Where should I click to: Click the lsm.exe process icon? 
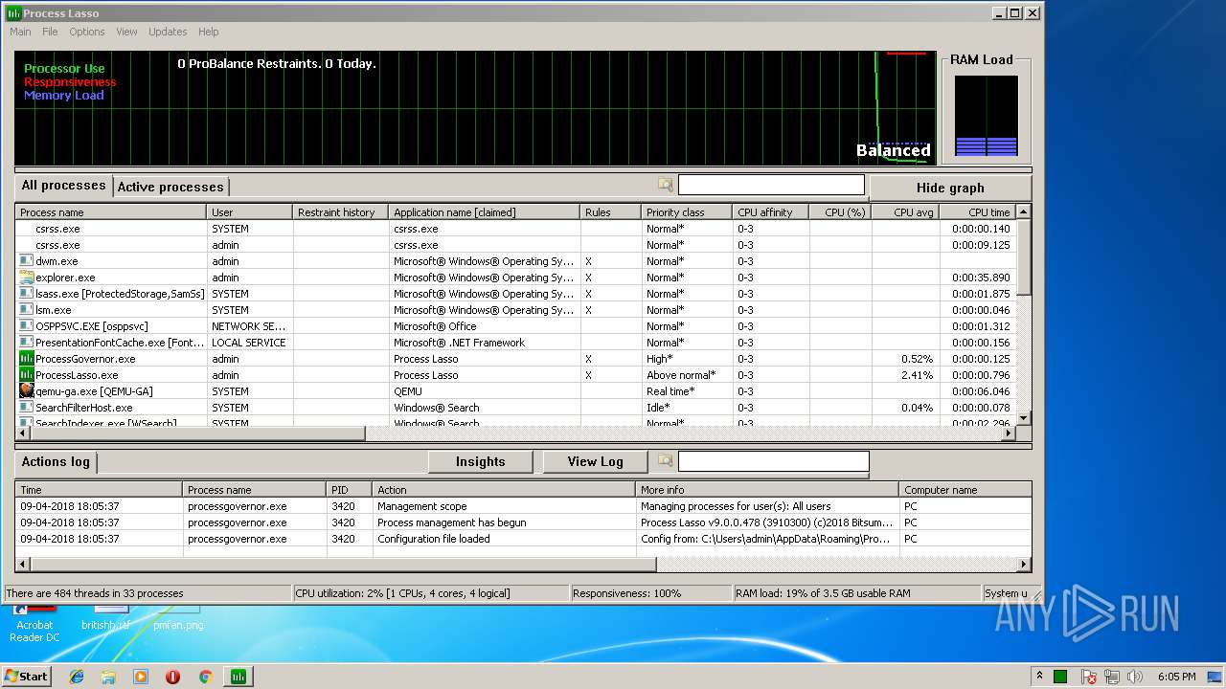pos(27,310)
